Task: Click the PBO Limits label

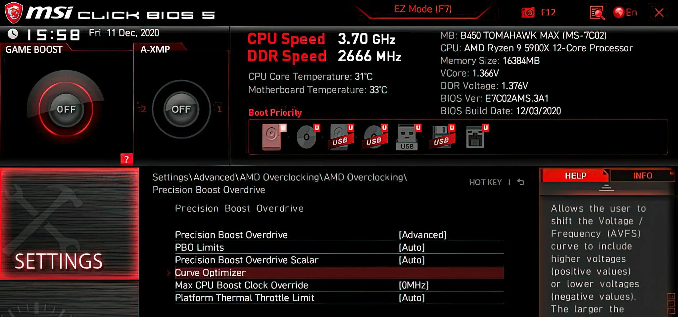Action: tap(199, 247)
